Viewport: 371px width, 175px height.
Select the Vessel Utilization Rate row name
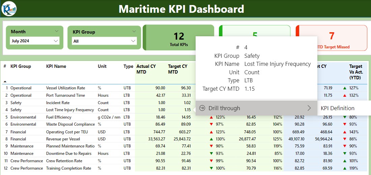pos(65,88)
